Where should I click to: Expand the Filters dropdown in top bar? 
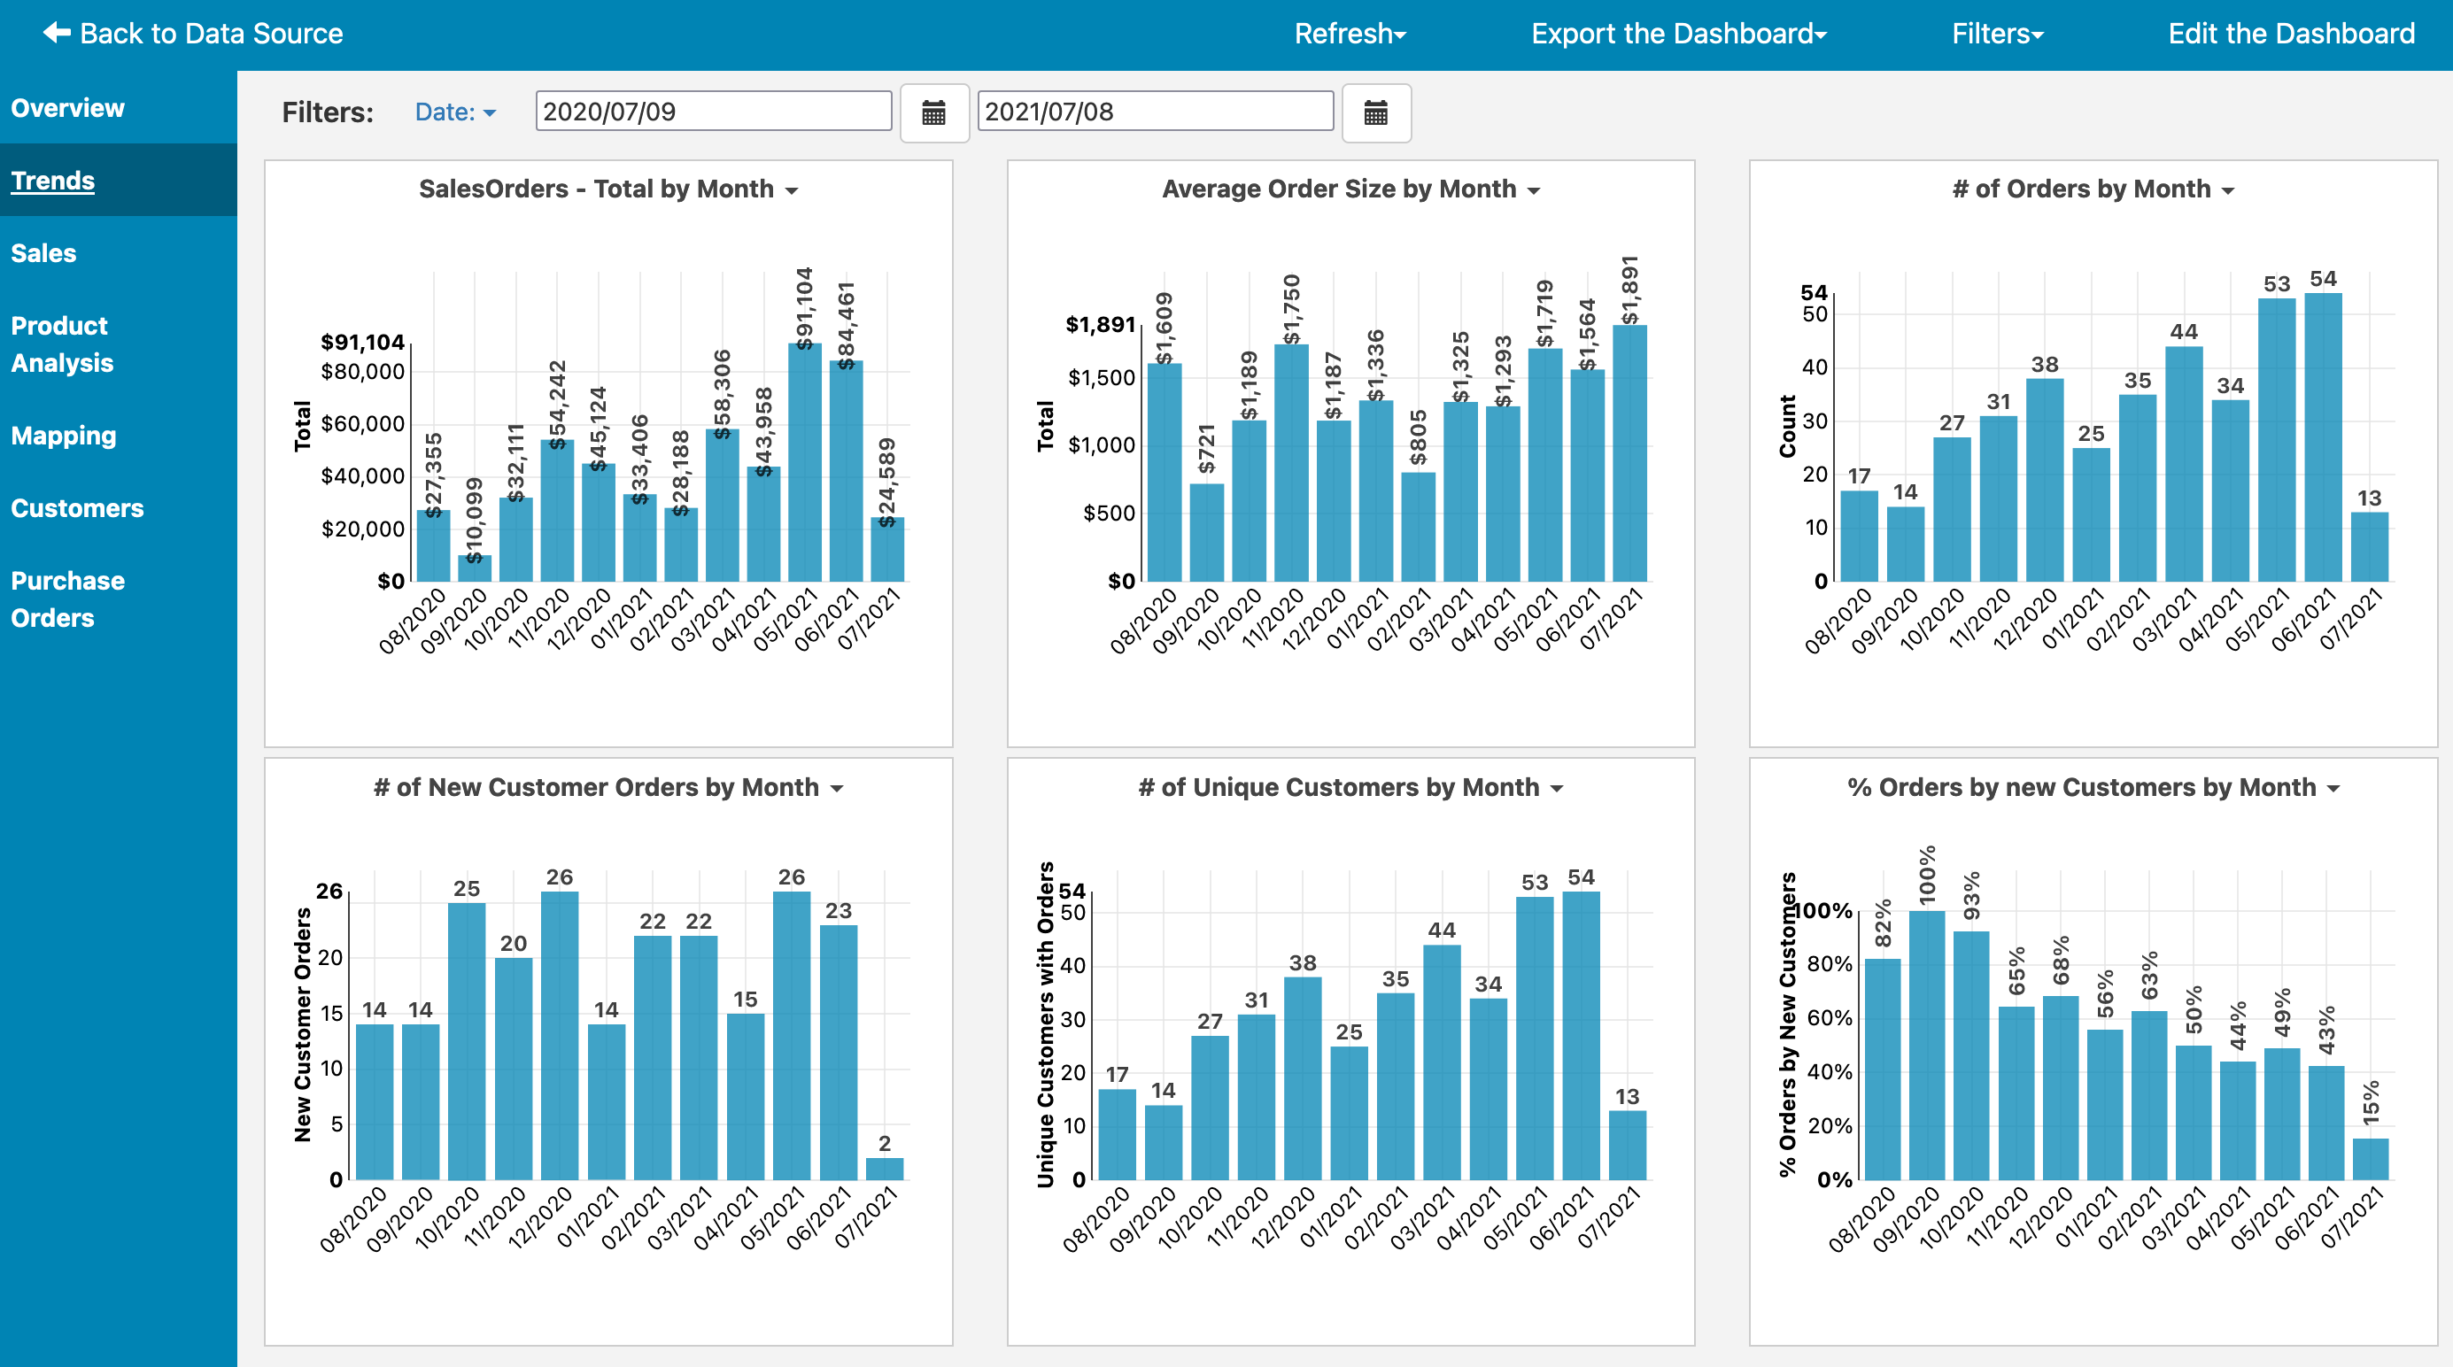[x=1997, y=35]
